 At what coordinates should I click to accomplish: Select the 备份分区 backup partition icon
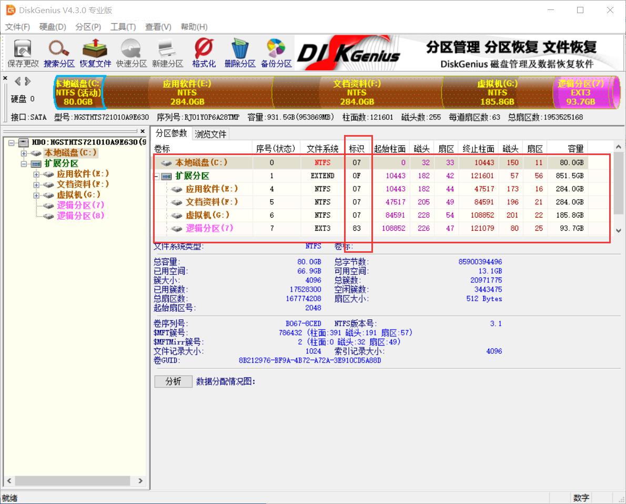(x=276, y=53)
